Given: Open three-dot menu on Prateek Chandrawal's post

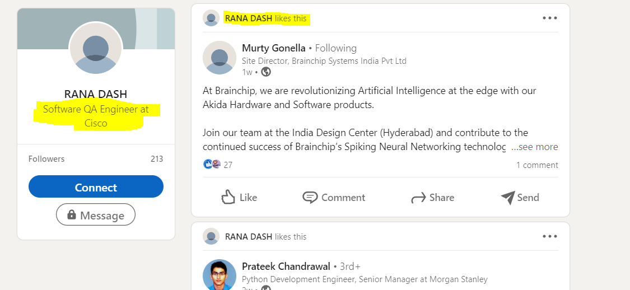Looking at the screenshot, I should 550,236.
